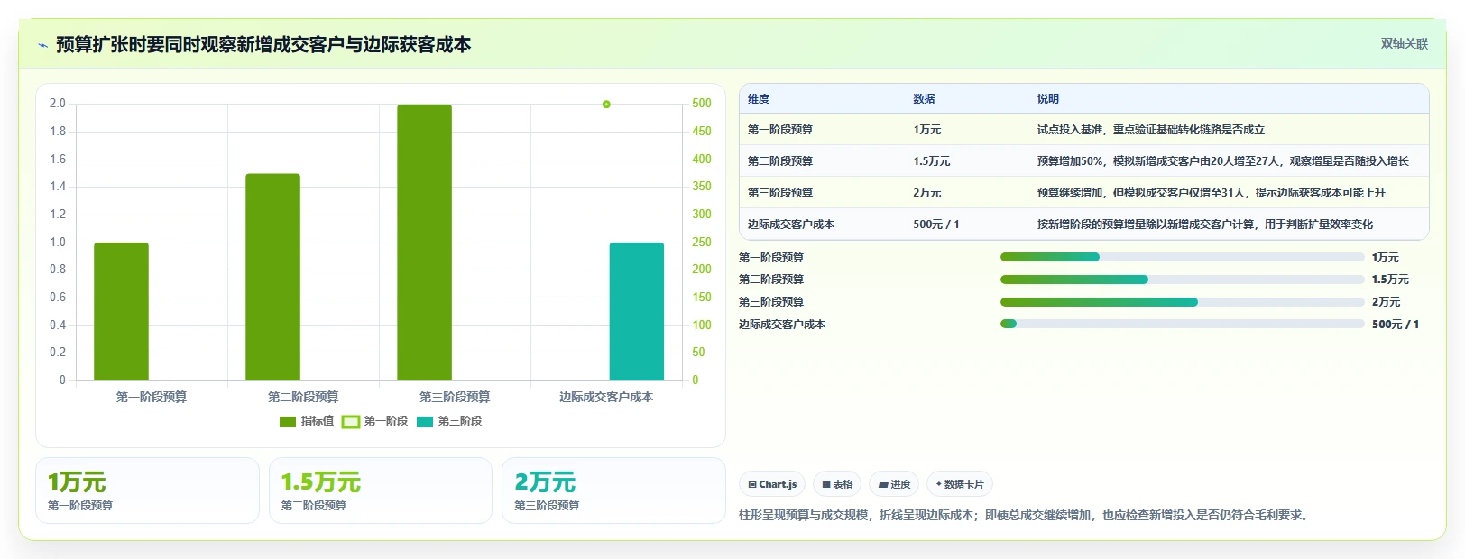Click the 2万元 value beside the progress bar

click(1387, 302)
